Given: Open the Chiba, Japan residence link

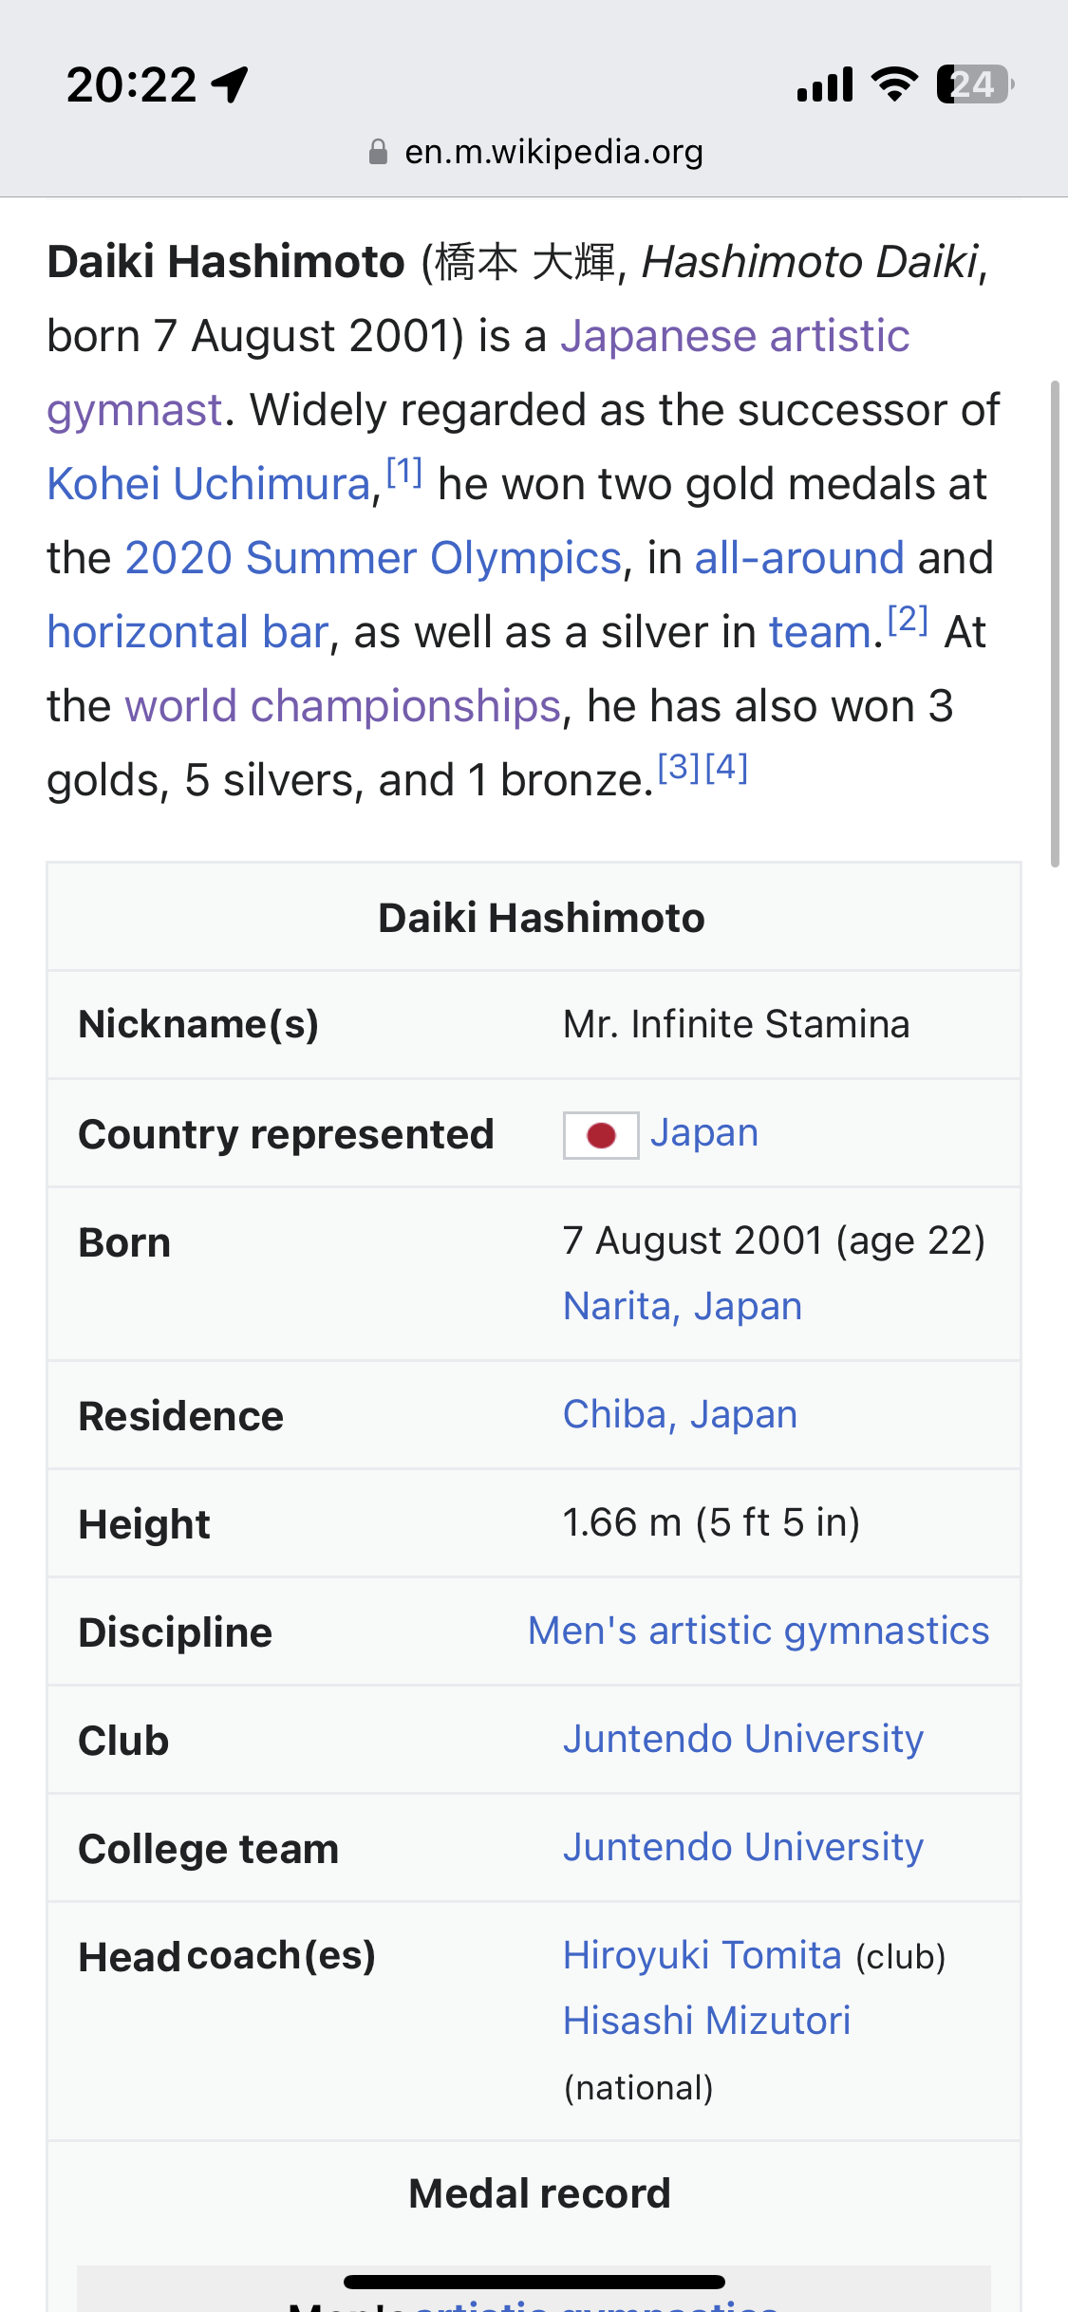Looking at the screenshot, I should pos(680,1414).
